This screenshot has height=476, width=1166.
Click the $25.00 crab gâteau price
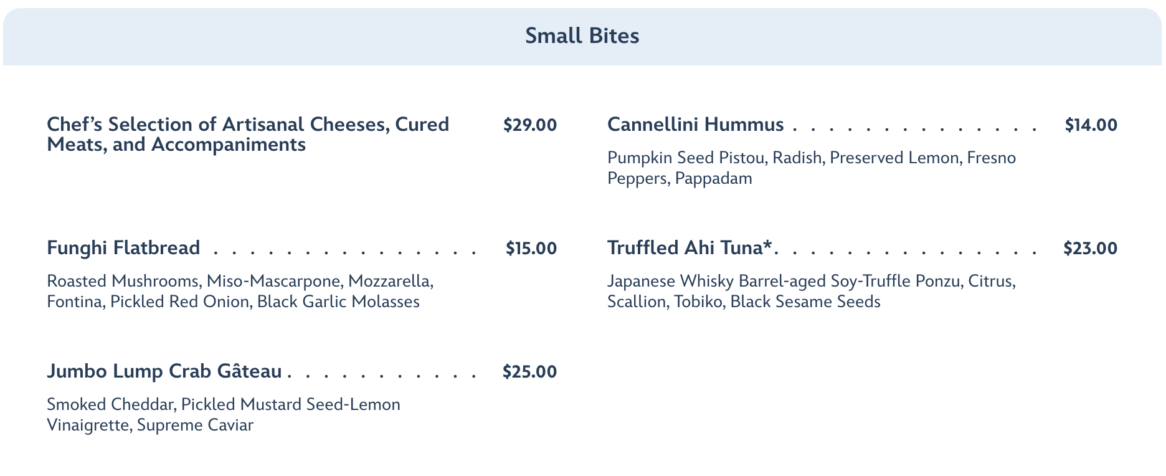[x=529, y=372]
